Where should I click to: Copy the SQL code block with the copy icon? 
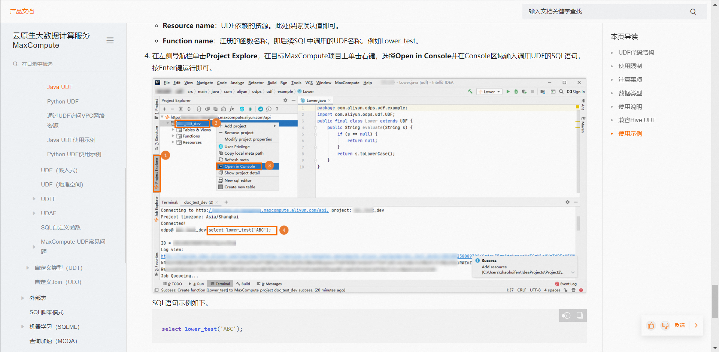point(580,315)
